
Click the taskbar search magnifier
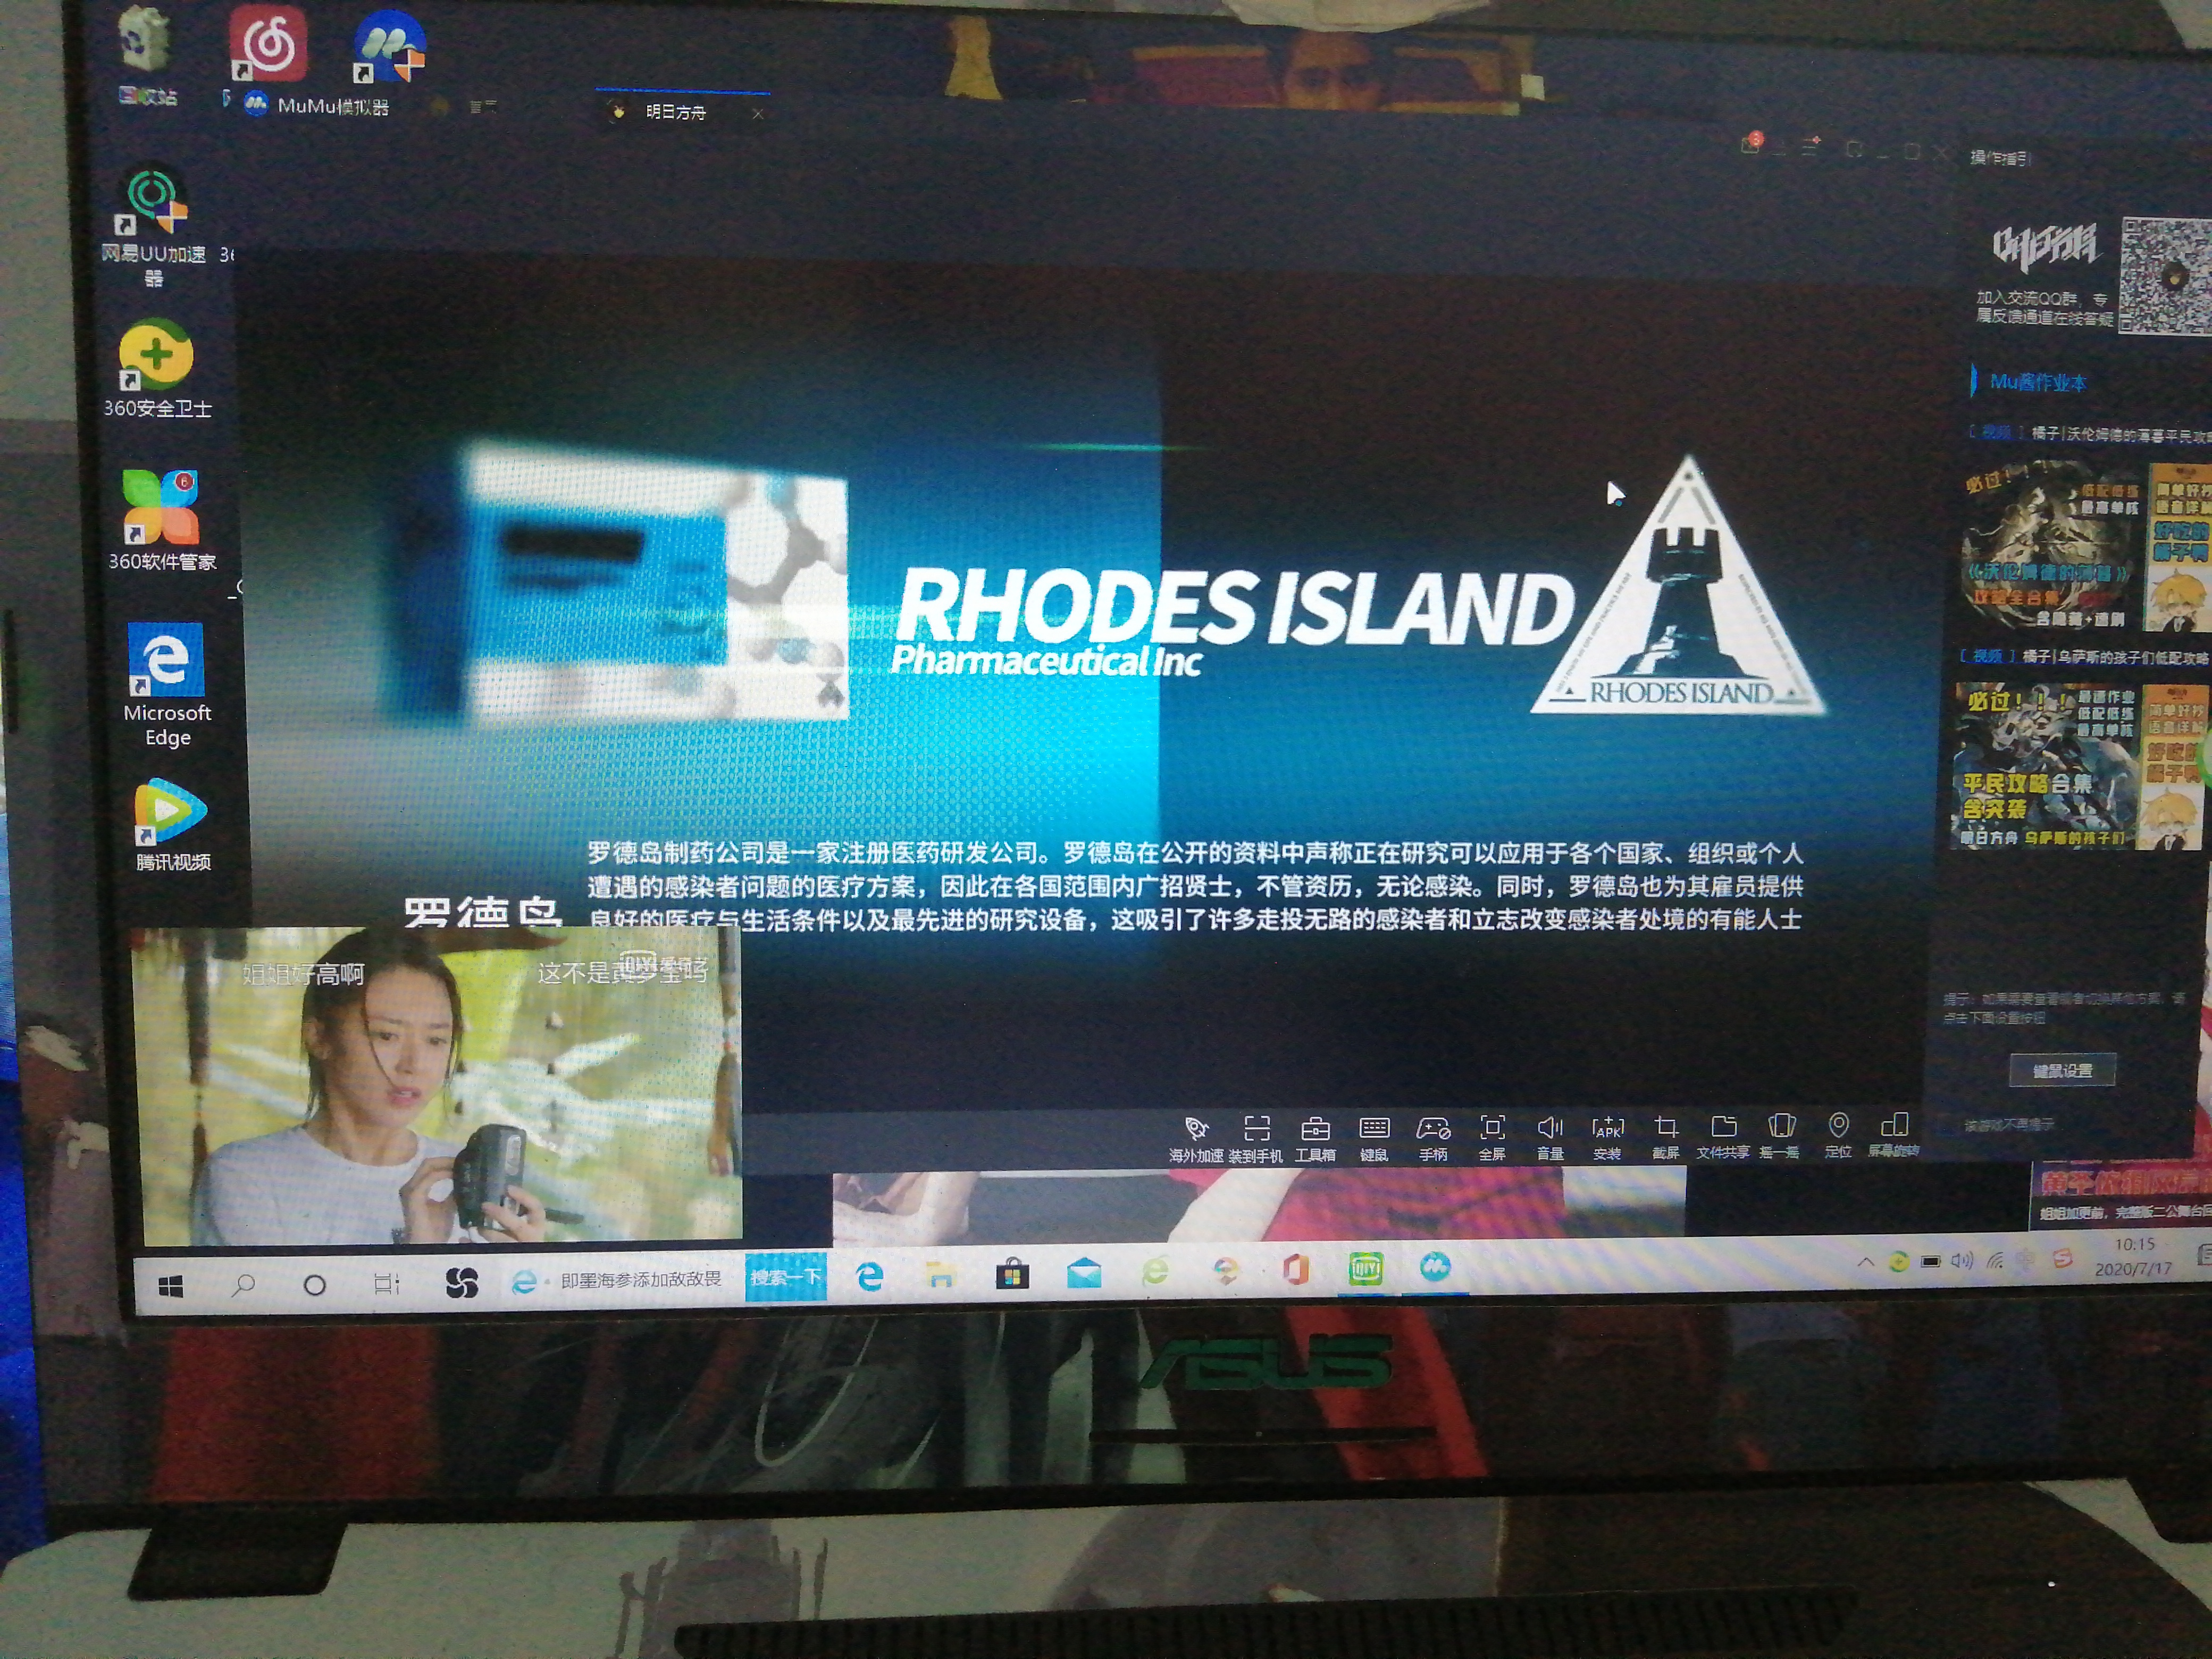242,1285
